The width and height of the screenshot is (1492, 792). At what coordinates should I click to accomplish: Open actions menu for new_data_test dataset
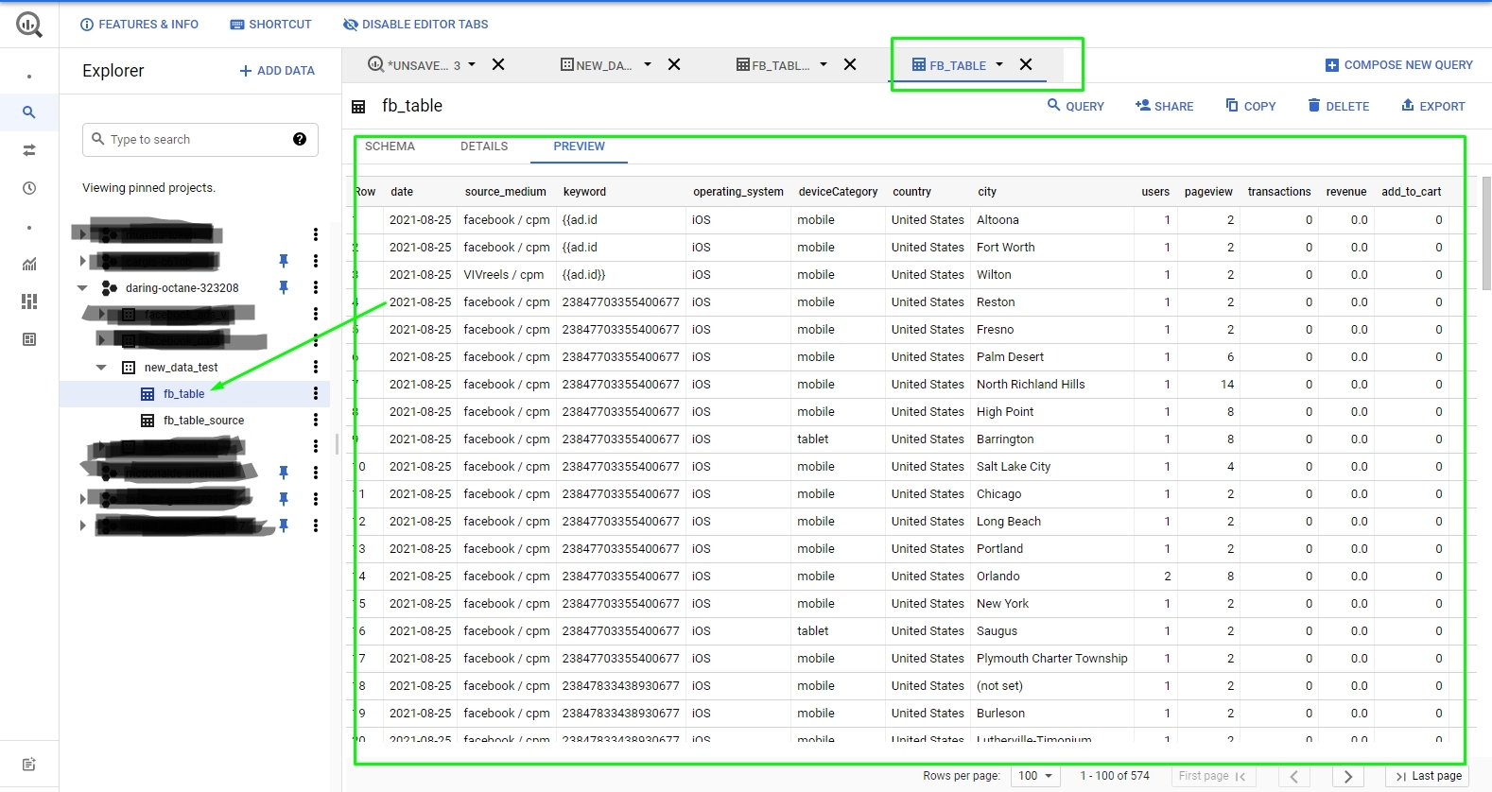pyautogui.click(x=316, y=367)
